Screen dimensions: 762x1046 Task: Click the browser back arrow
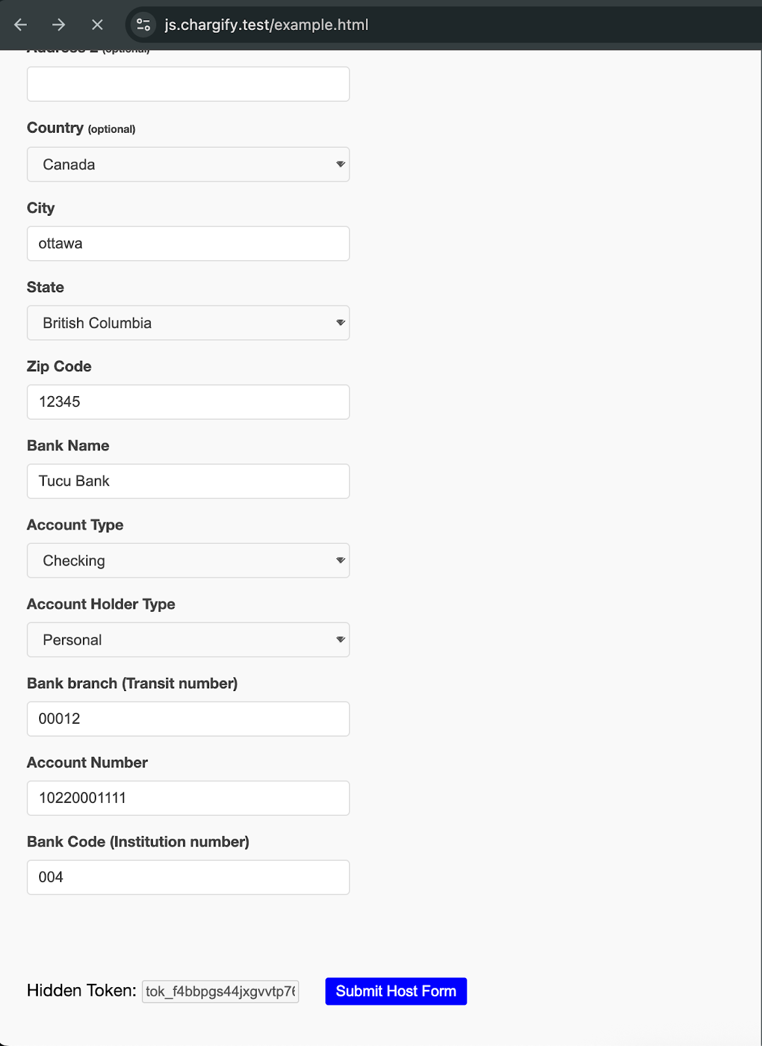point(21,25)
